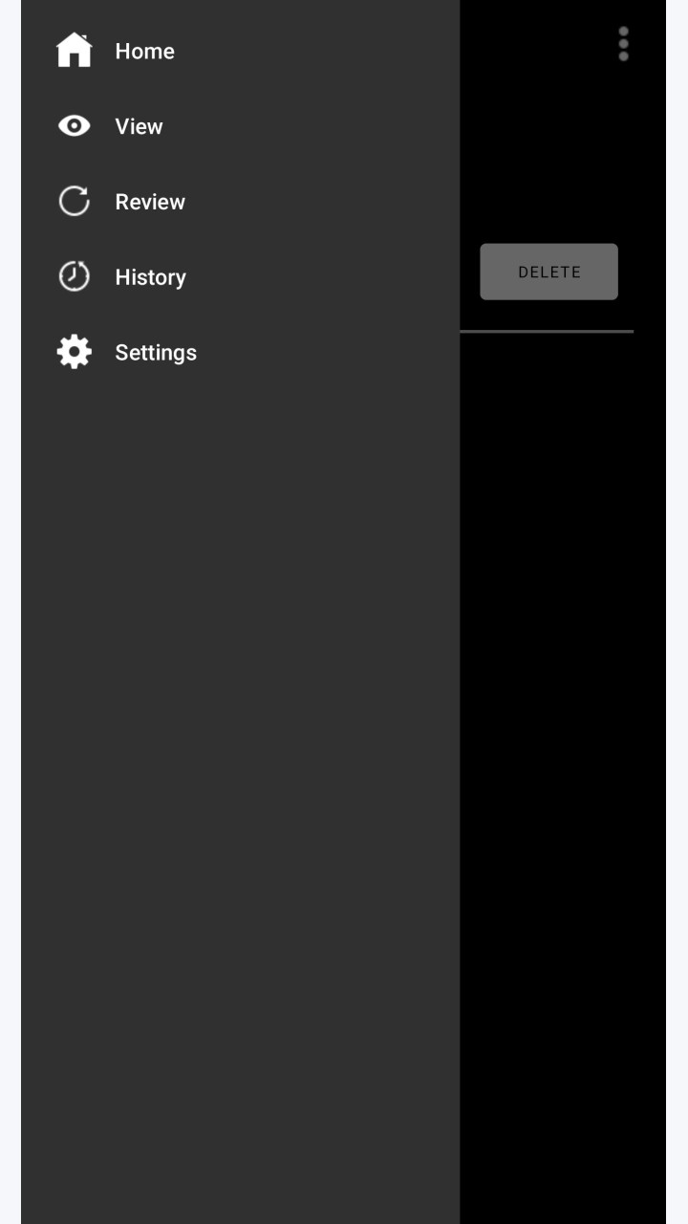Open History via the clock icon
The width and height of the screenshot is (688, 1224).
click(74, 276)
